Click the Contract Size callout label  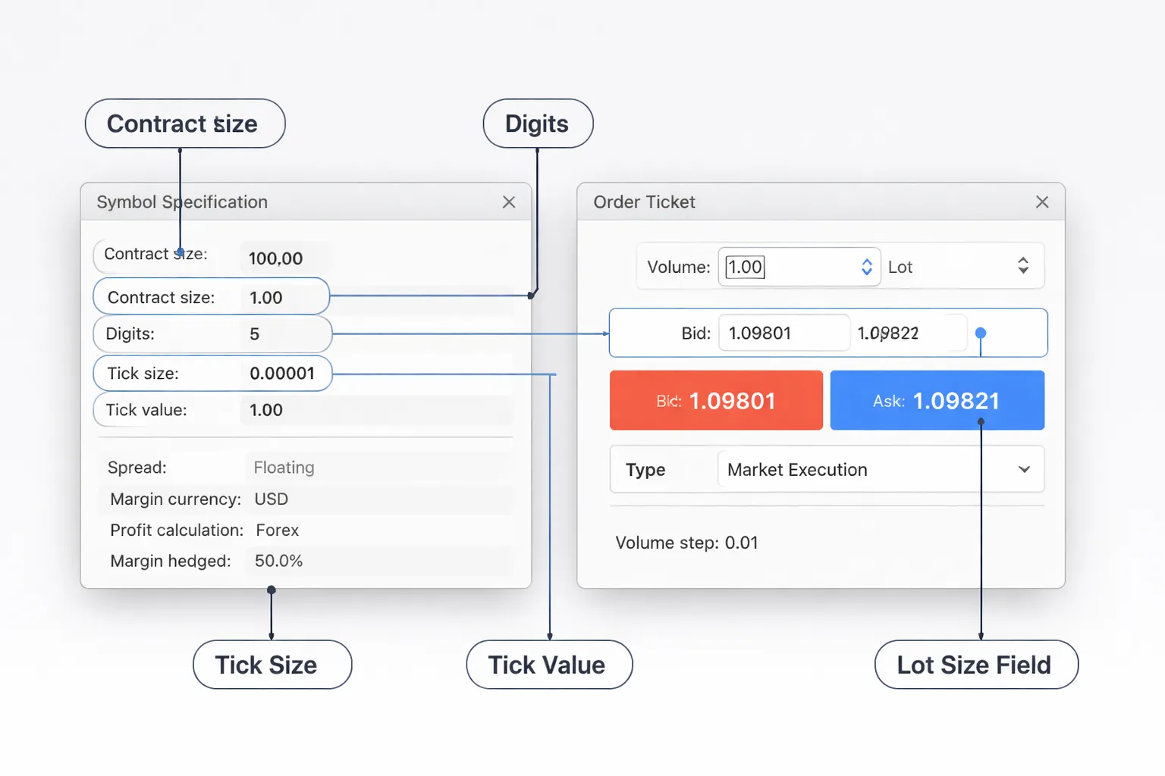pos(184,124)
